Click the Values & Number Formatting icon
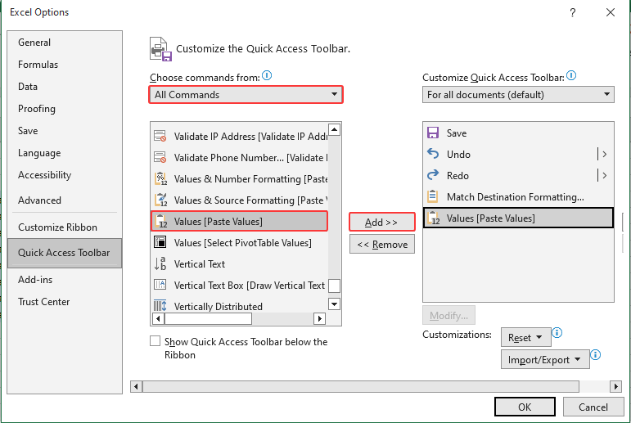Screen dimensions: 631x423 pos(160,179)
